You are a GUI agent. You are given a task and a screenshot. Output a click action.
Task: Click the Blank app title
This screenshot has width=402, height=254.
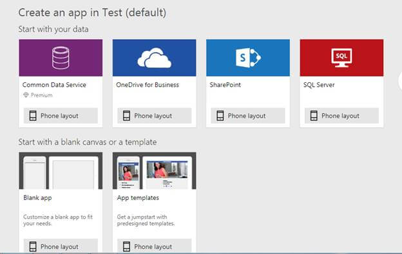37,198
